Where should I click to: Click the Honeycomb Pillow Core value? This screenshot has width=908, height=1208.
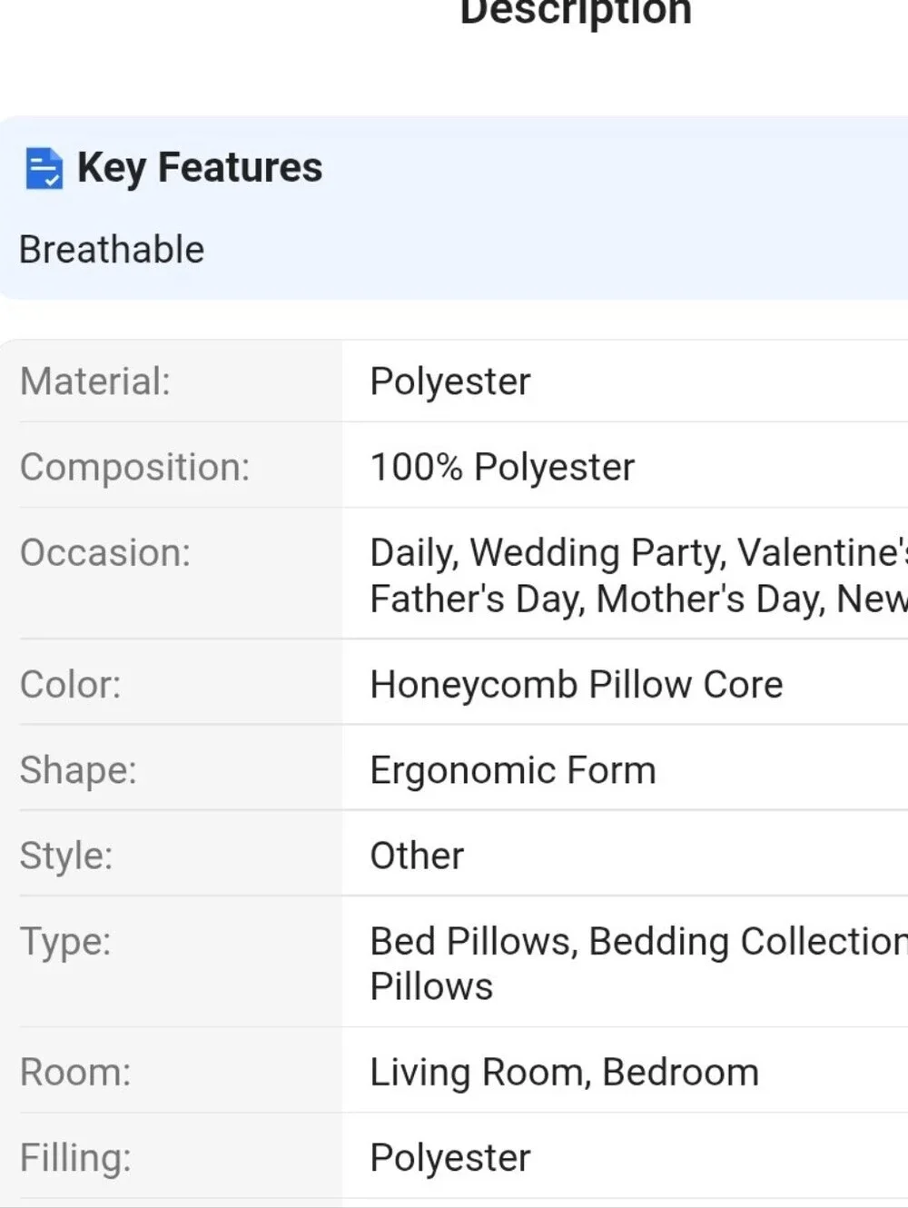[x=577, y=685]
